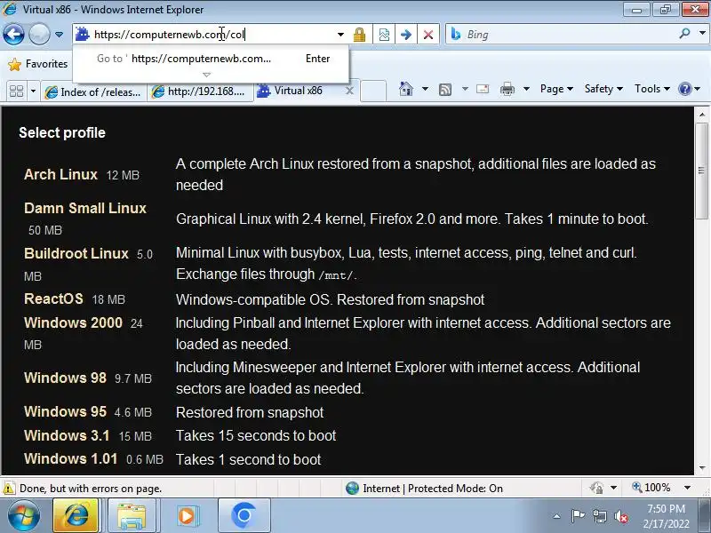Screen dimensions: 711x533
Task: Start the Windows 98 profile
Action: click(x=65, y=378)
